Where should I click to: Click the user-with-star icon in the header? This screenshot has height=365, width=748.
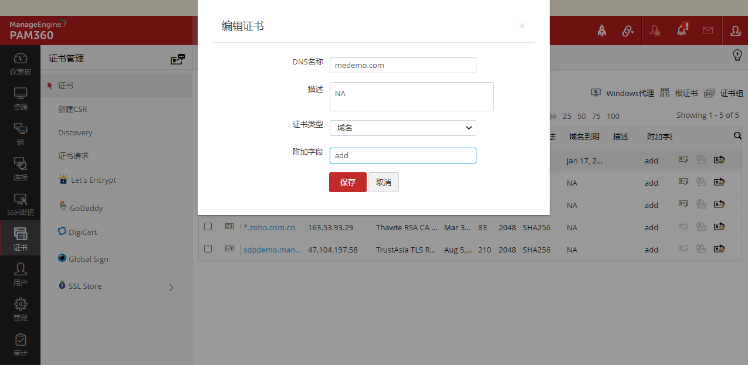click(655, 30)
